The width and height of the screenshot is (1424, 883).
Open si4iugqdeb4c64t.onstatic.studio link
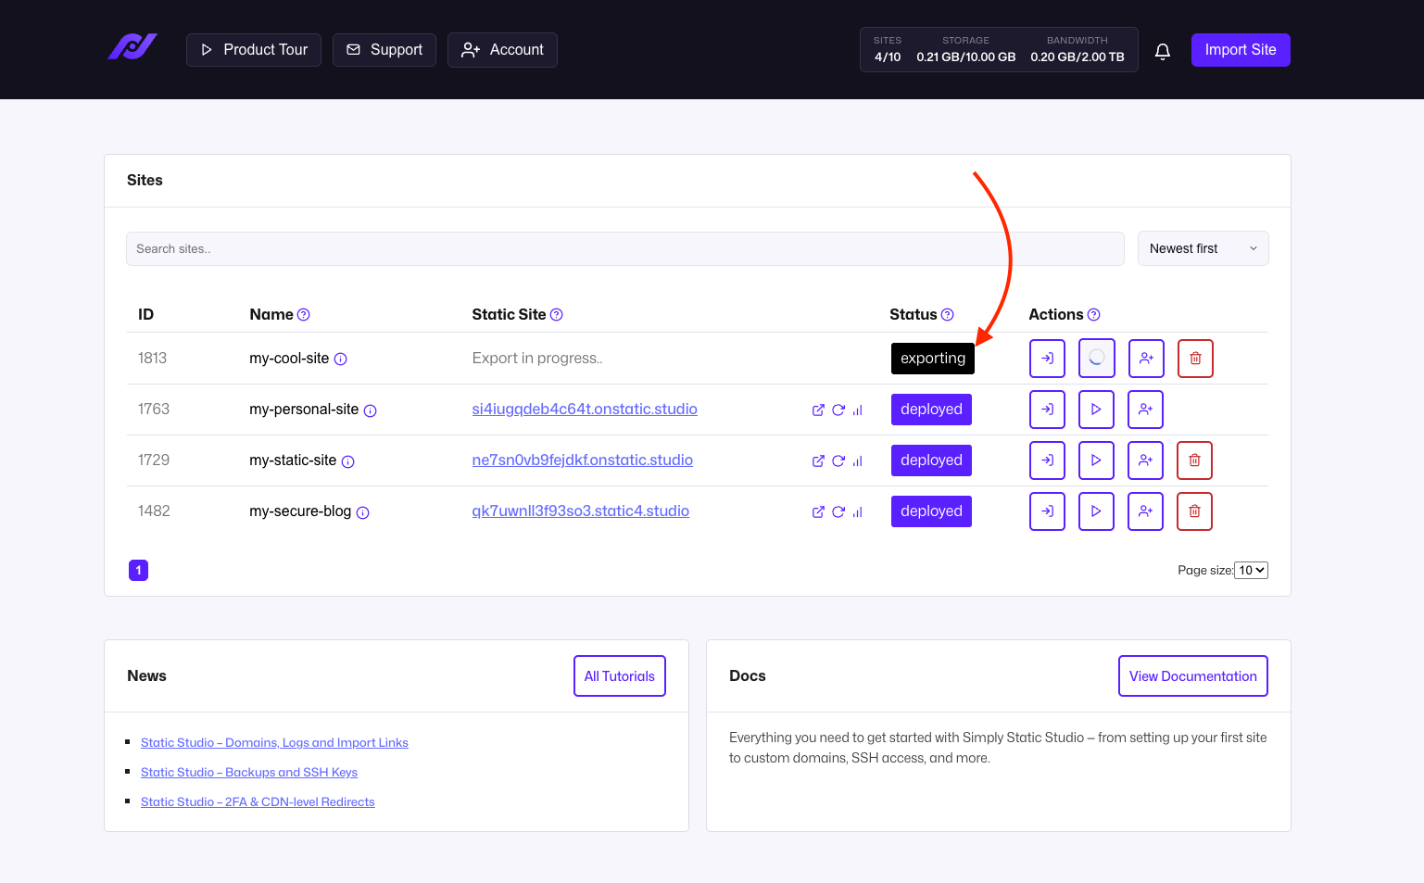[585, 410]
